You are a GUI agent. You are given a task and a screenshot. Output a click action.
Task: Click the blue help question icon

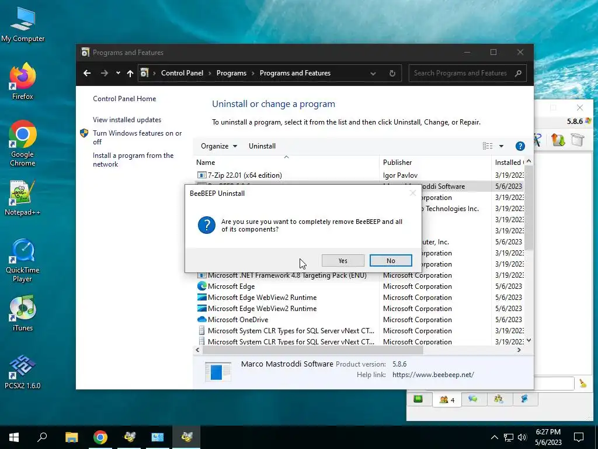(x=520, y=146)
